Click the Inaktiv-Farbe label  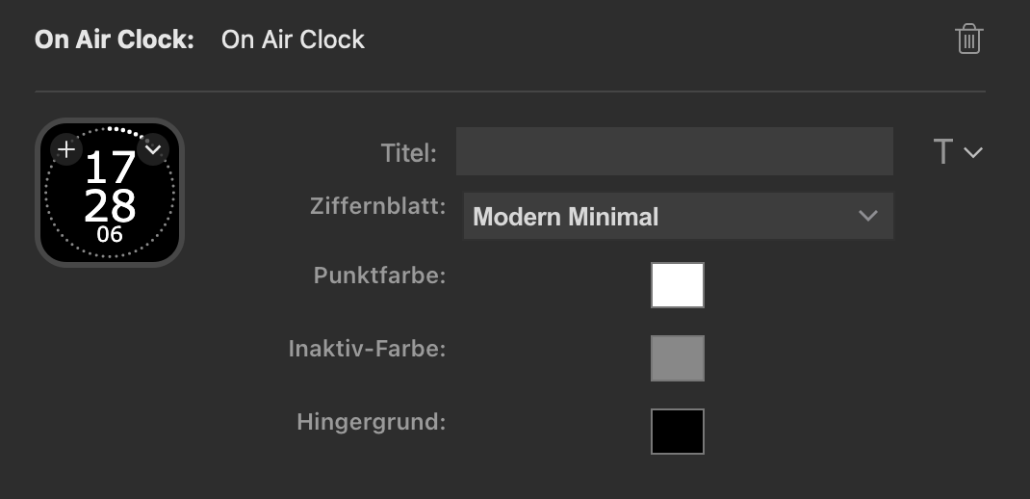pos(367,349)
